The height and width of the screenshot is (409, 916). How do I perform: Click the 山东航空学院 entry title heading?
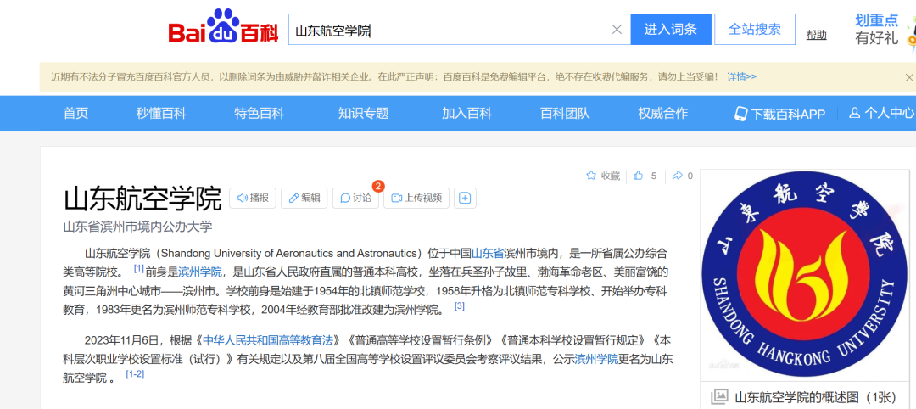(142, 199)
